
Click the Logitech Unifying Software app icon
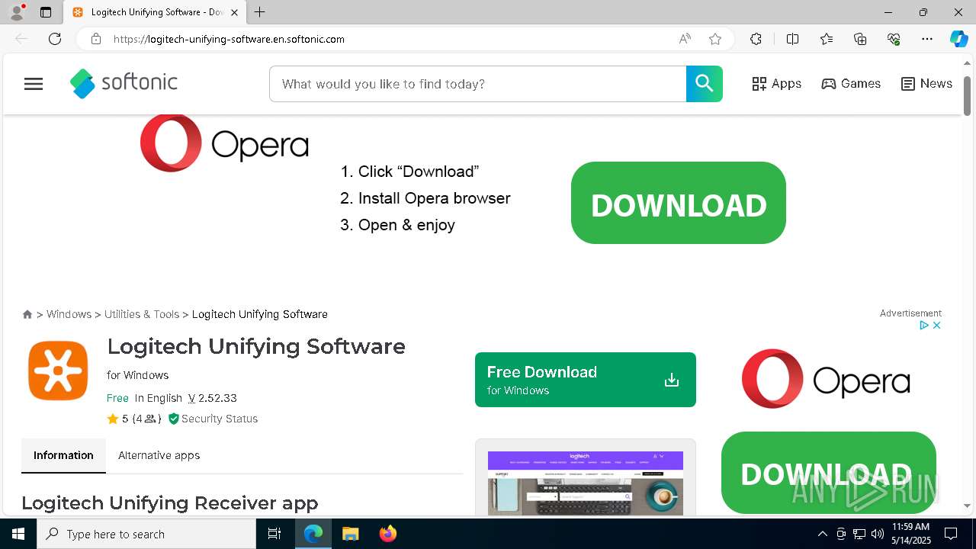coord(59,371)
